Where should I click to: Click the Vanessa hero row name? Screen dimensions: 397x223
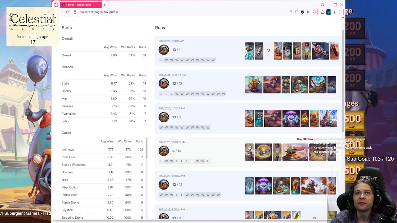tap(67, 106)
